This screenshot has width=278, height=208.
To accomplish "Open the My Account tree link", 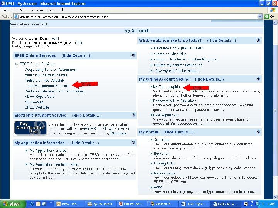I will coord(34,102).
